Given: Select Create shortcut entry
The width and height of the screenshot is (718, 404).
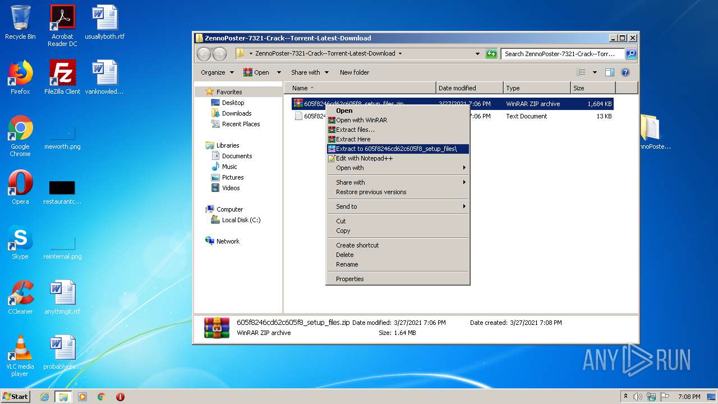Looking at the screenshot, I should click(x=398, y=245).
